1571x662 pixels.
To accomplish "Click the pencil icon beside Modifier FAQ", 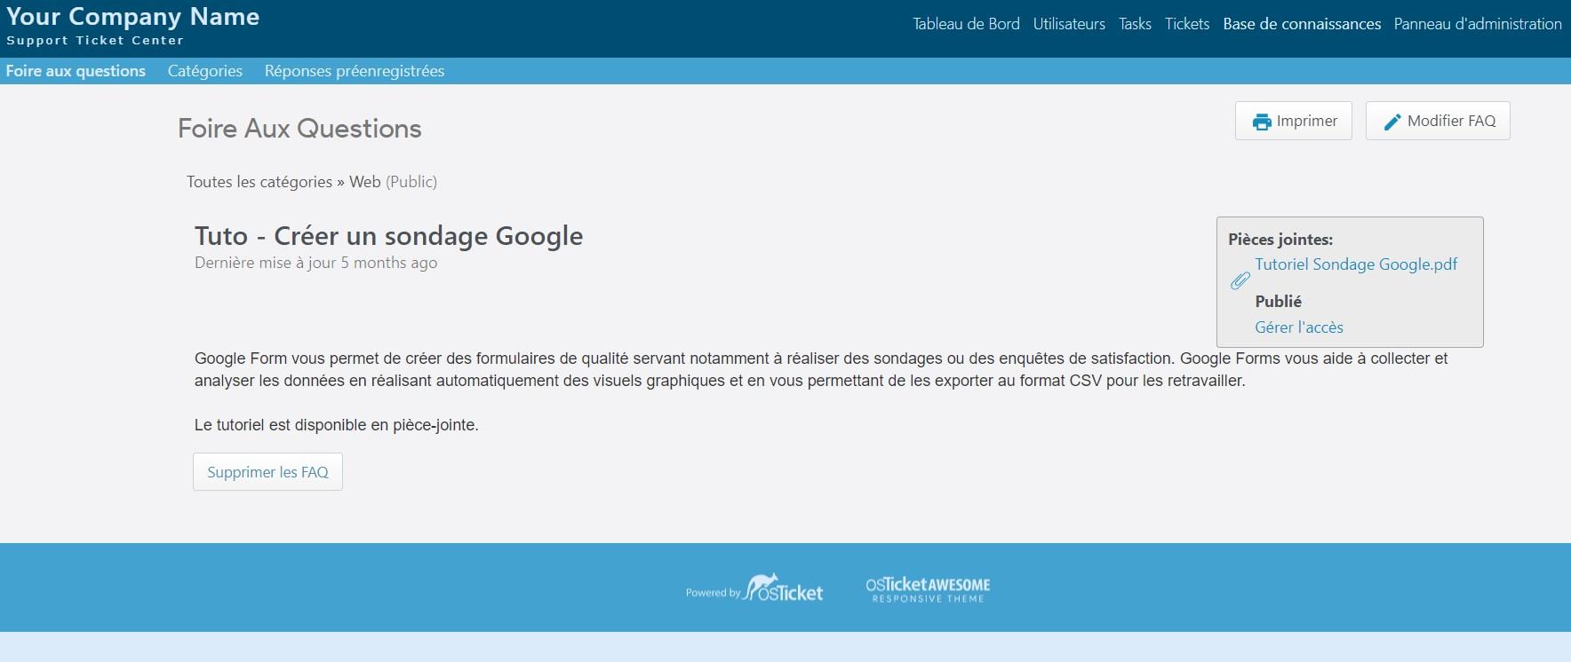I will 1392,122.
